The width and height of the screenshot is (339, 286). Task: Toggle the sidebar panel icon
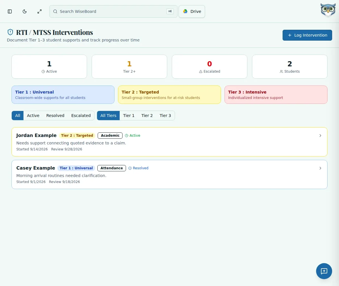[10, 11]
